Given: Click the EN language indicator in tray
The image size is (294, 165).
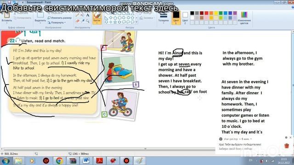Looking at the screenshot, I should 251,160.
